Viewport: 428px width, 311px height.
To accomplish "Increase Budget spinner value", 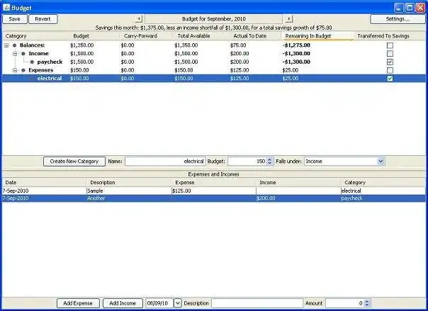I will point(269,159).
